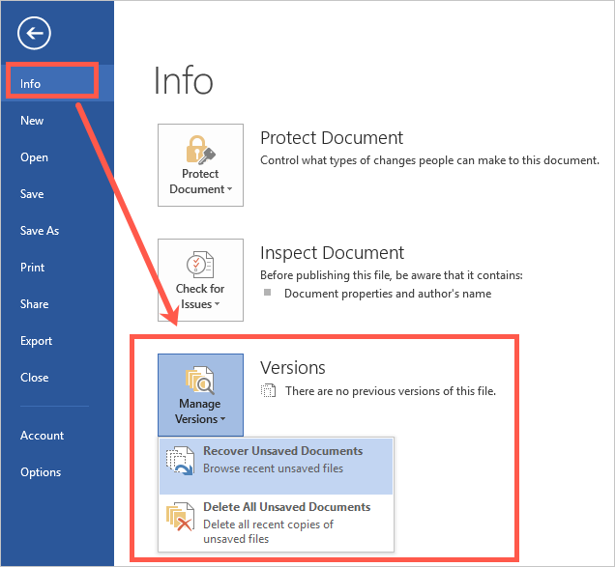
Task: Select Save As in the sidebar
Action: click(40, 231)
